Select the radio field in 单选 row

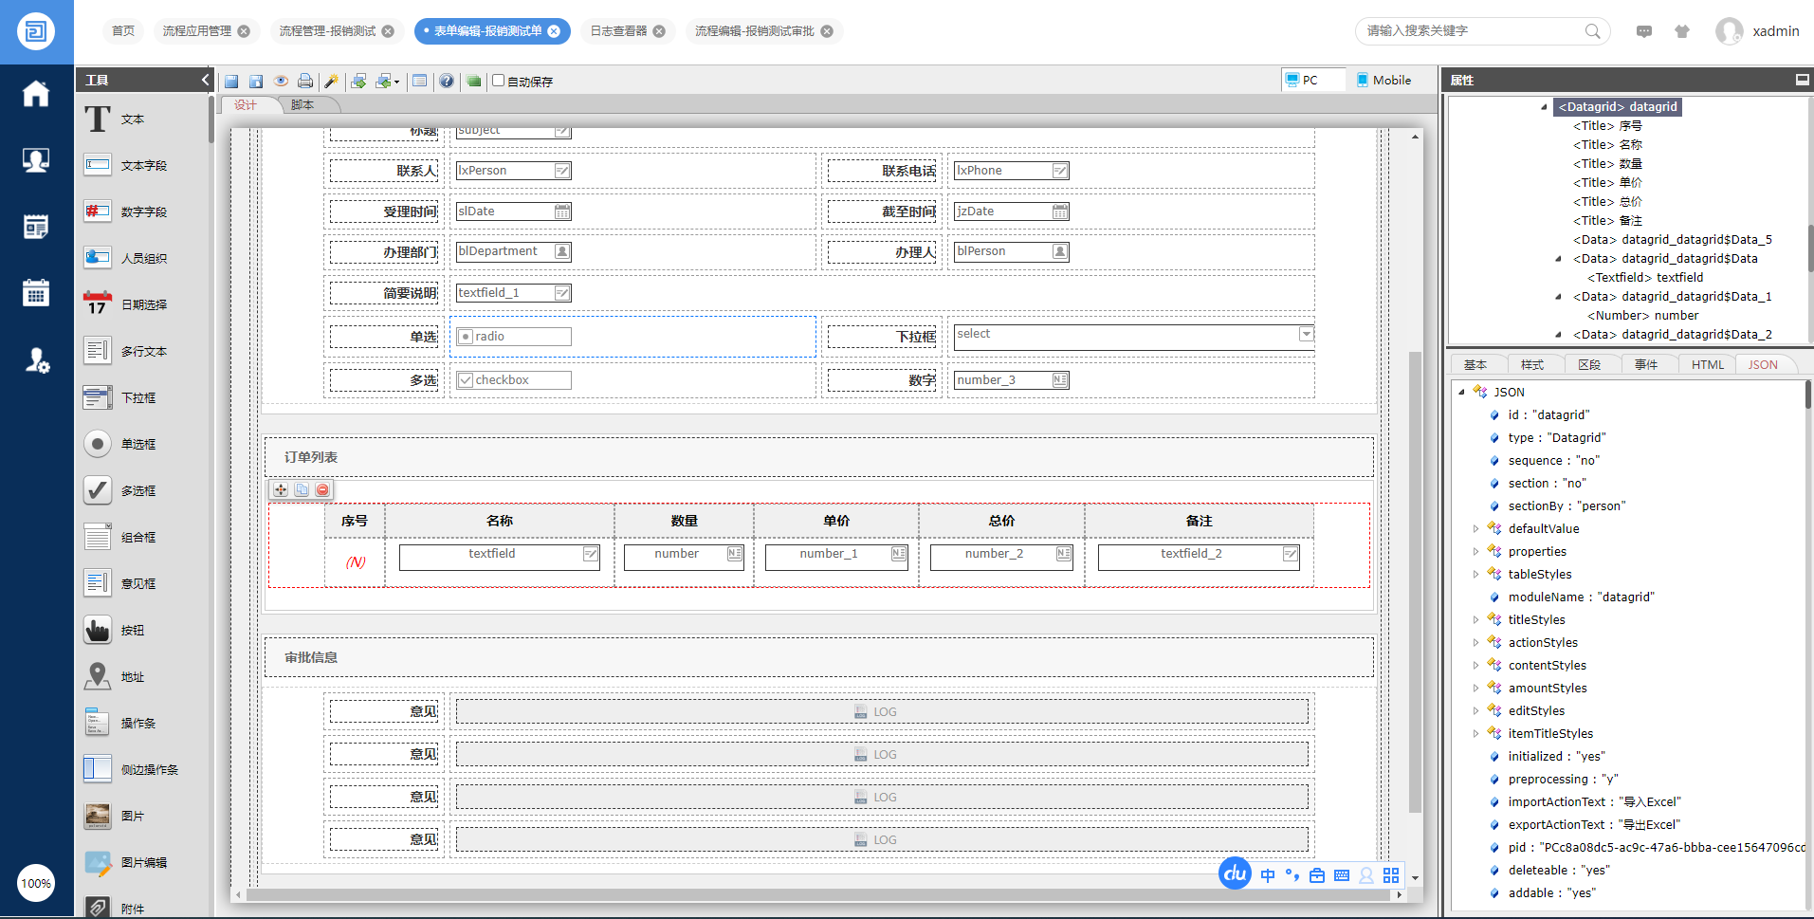point(513,337)
